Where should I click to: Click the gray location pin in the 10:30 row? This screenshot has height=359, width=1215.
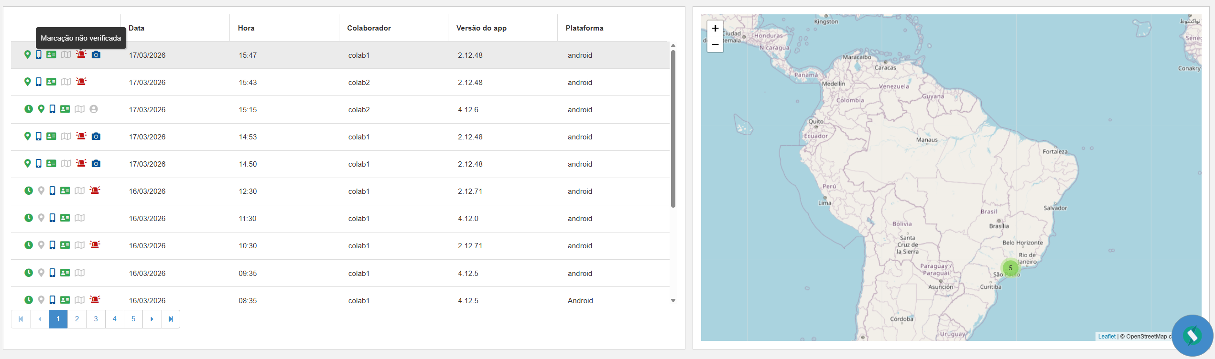click(41, 245)
